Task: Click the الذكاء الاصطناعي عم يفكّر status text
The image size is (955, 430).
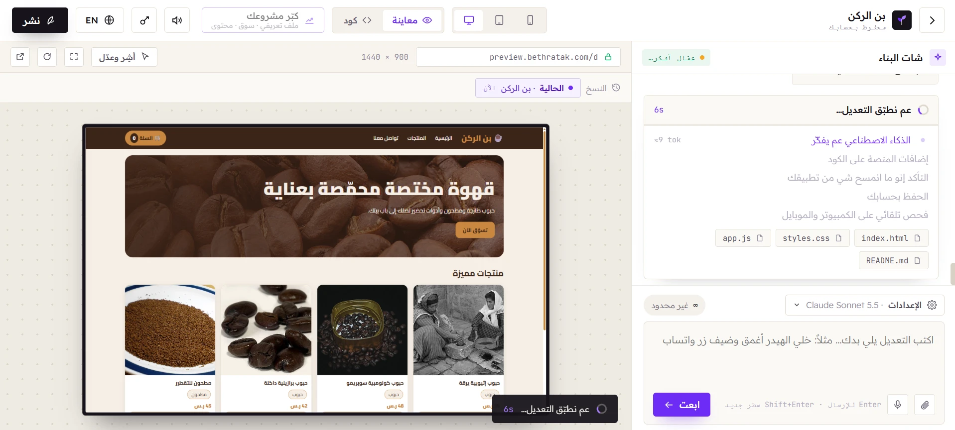Action: click(x=860, y=140)
